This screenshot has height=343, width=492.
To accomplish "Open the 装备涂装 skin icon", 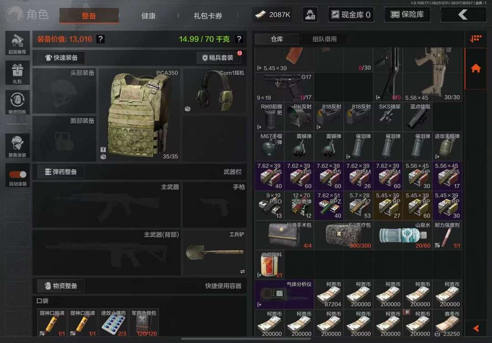I will (18, 146).
